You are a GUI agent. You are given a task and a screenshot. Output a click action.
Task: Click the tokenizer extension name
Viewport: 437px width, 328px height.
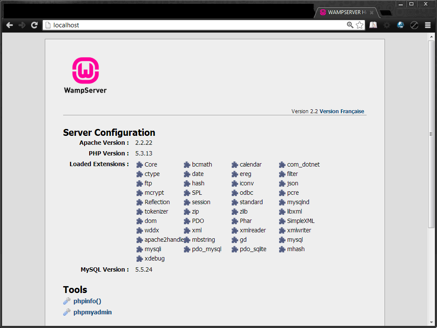[156, 211]
